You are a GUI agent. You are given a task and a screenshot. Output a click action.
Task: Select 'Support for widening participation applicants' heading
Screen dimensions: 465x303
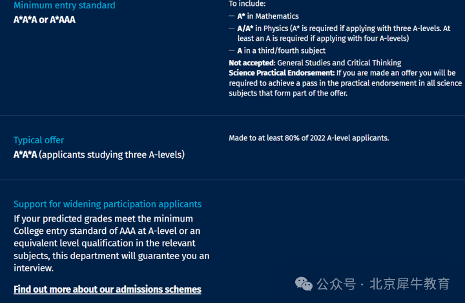tap(108, 204)
